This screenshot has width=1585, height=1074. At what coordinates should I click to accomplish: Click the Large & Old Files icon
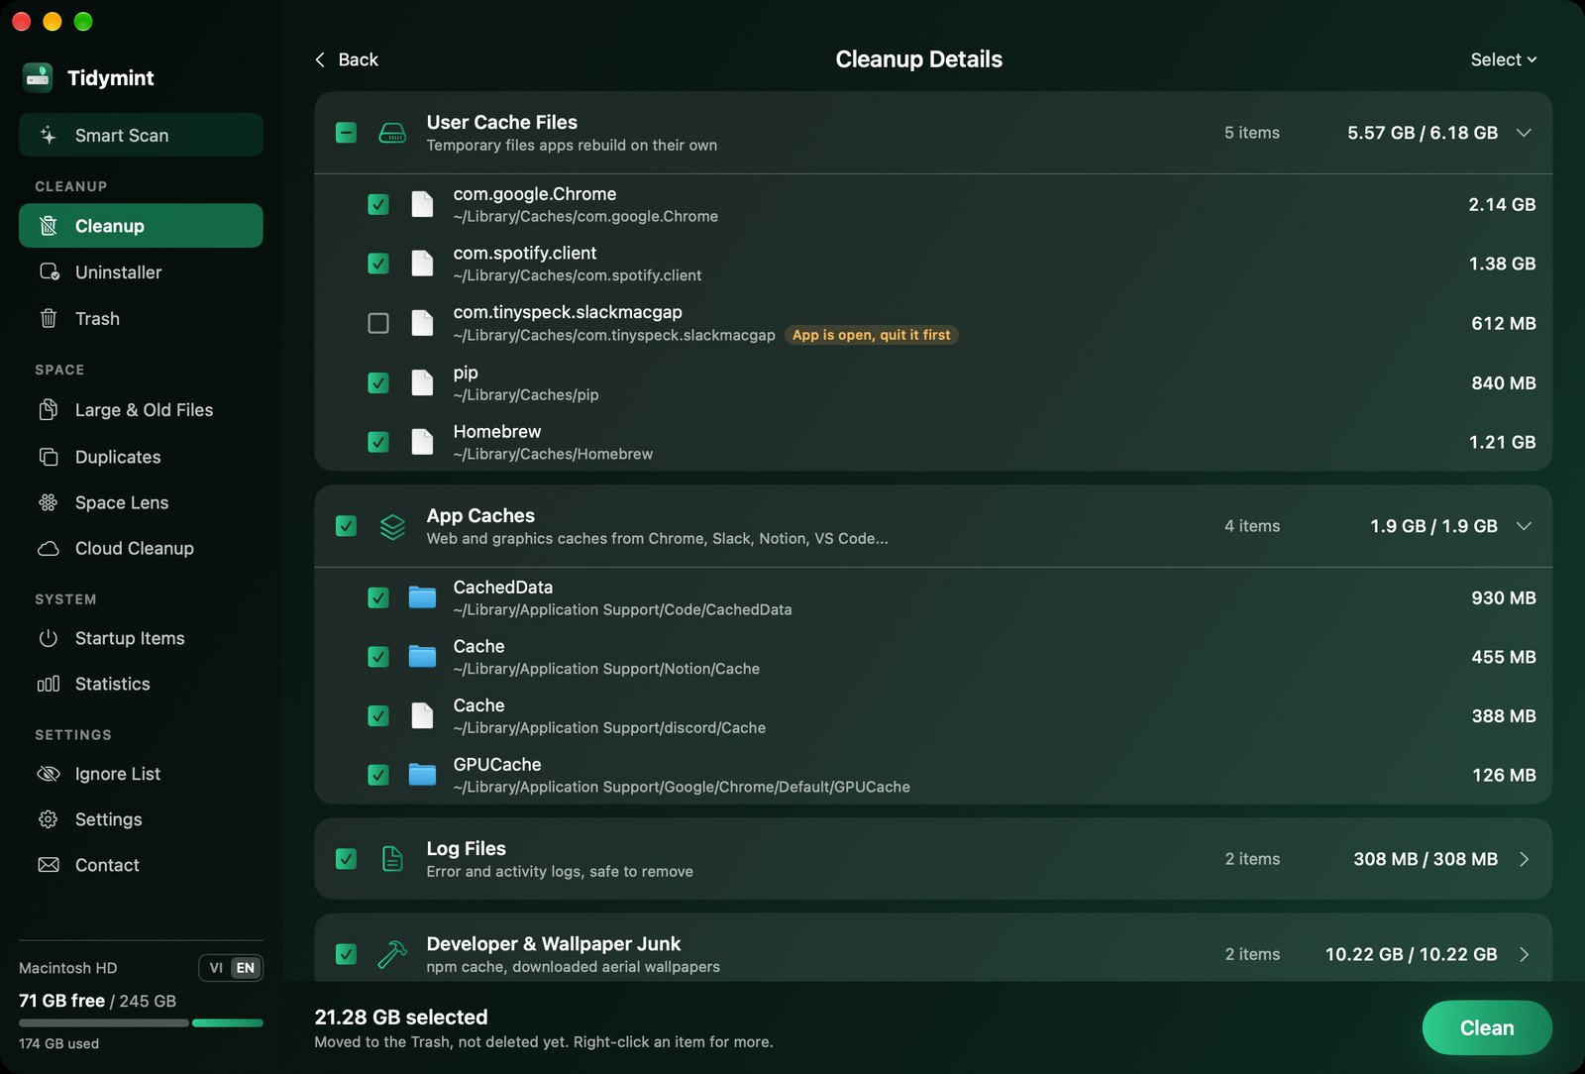click(x=49, y=409)
